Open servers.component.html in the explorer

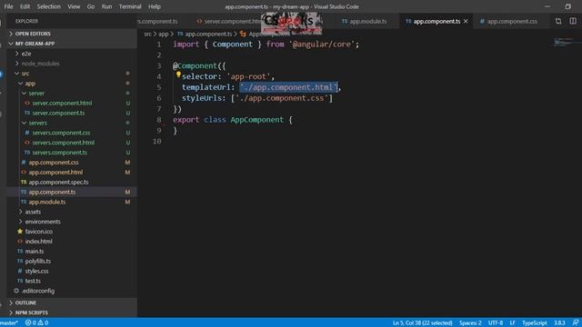point(72,143)
